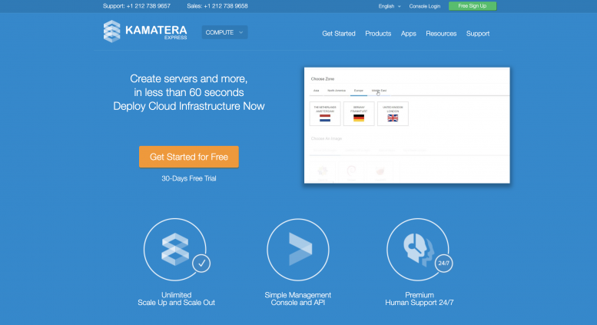The width and height of the screenshot is (597, 325).
Task: Select the North America zone tab
Action: pos(337,91)
